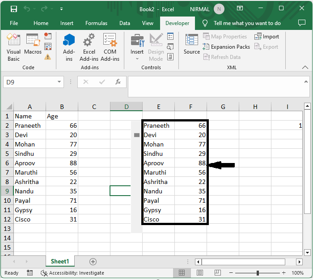Collapse the ribbon with the chevron
Image resolution: width=313 pixels, height=280 pixels.
coord(305,67)
